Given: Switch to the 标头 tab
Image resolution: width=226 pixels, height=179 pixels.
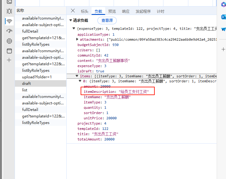Looking at the screenshot, I should click(x=85, y=11).
